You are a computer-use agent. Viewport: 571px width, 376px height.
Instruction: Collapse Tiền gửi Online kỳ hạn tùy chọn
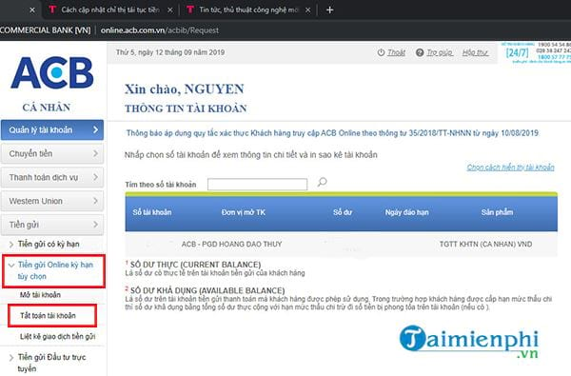pyautogui.click(x=53, y=270)
